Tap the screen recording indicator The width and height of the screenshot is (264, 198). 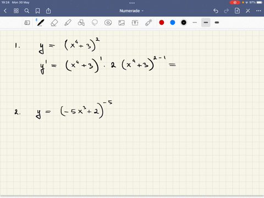235,2
